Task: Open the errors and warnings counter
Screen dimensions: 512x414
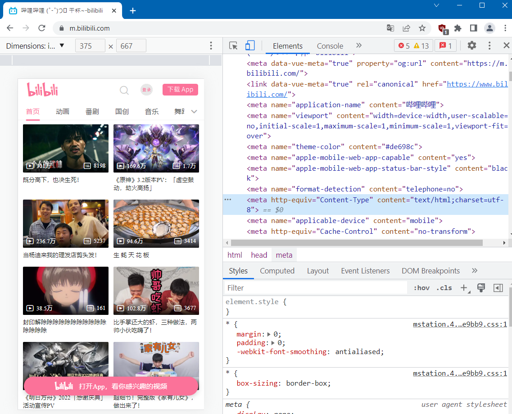Action: [414, 46]
